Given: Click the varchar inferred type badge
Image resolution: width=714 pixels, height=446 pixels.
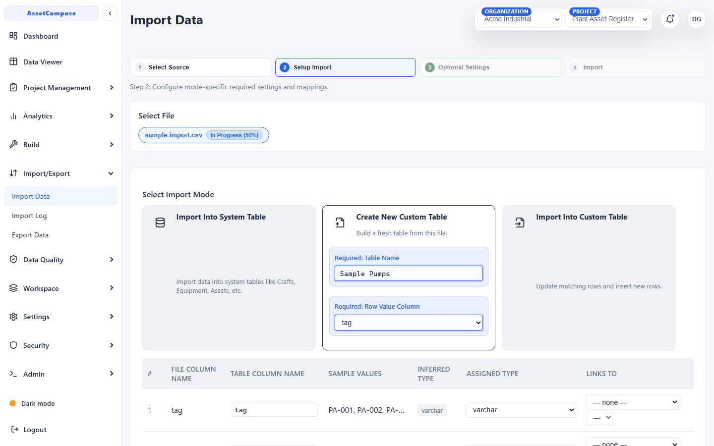Looking at the screenshot, I should coord(432,410).
